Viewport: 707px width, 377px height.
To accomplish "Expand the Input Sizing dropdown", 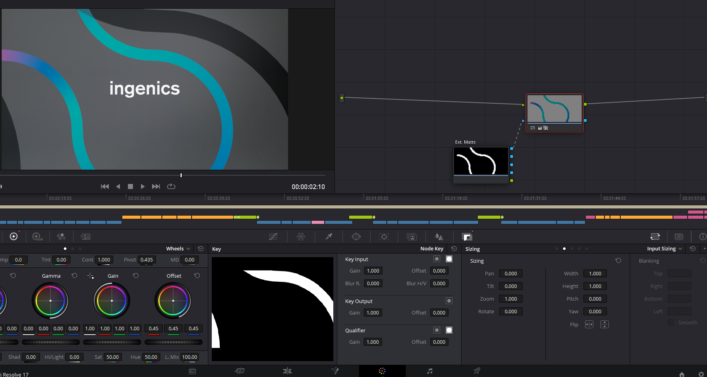I will 665,249.
